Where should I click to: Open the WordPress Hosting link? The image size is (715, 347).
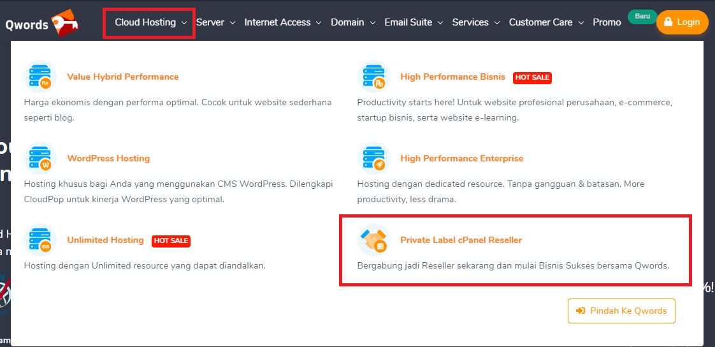(108, 158)
